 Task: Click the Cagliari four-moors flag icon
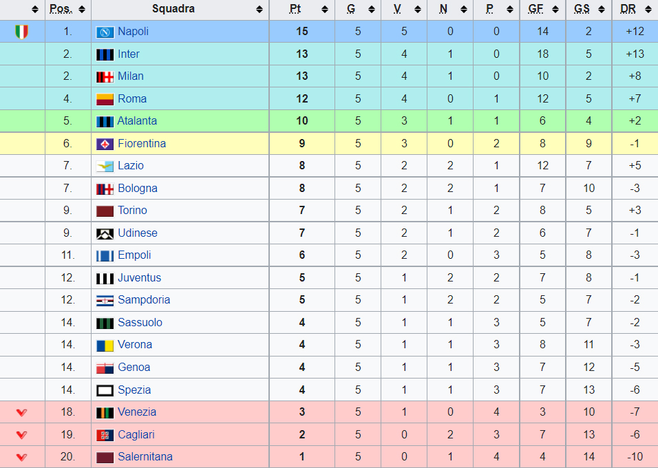pos(105,435)
